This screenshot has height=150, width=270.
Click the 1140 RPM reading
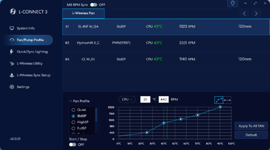[x=187, y=59]
